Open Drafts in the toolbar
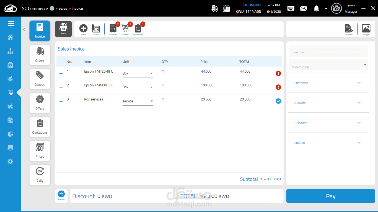The width and height of the screenshot is (378, 212). [96, 30]
